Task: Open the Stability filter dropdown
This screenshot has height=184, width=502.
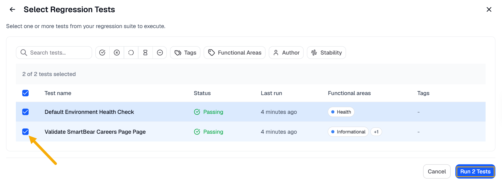Action: coord(326,53)
